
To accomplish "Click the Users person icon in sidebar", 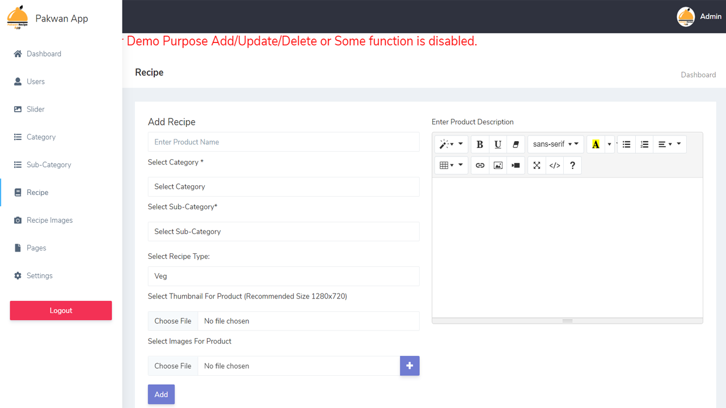I will click(18, 82).
